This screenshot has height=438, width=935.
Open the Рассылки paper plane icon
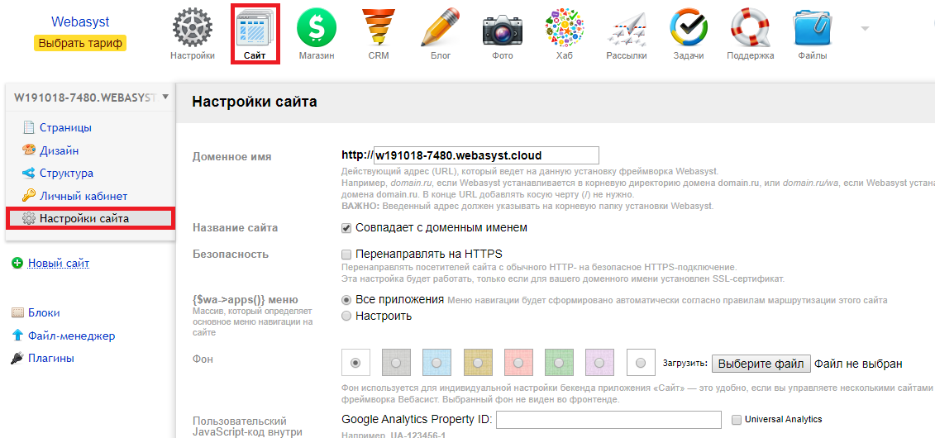[626, 29]
